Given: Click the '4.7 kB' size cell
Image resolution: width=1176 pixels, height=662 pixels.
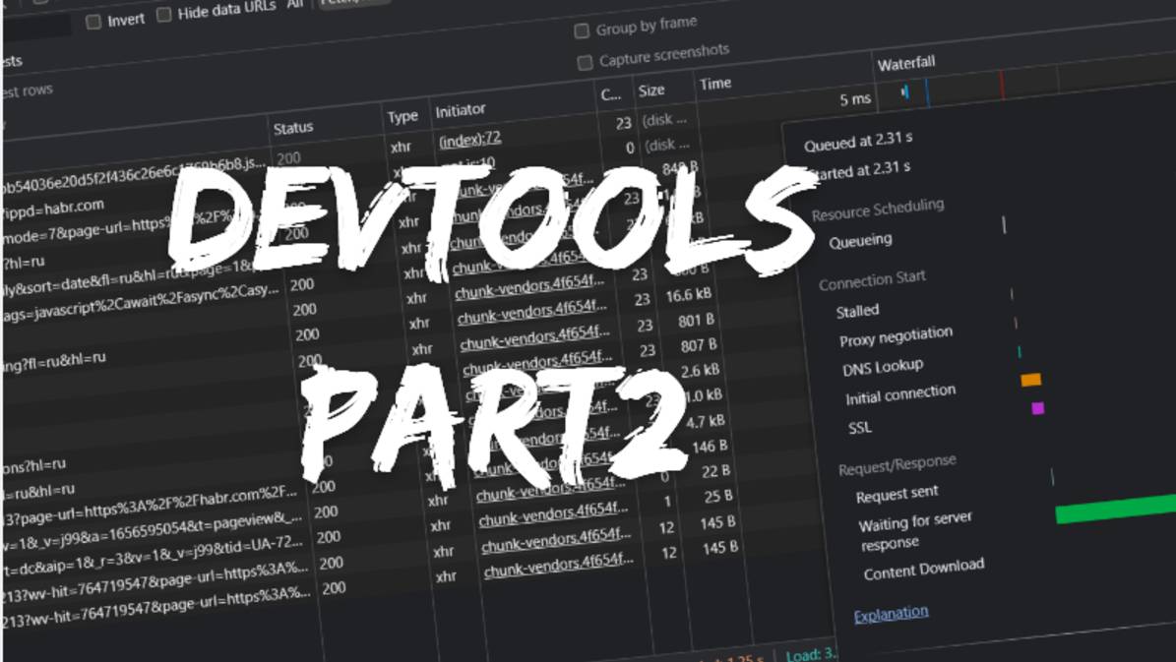Looking at the screenshot, I should pyautogui.click(x=706, y=422).
